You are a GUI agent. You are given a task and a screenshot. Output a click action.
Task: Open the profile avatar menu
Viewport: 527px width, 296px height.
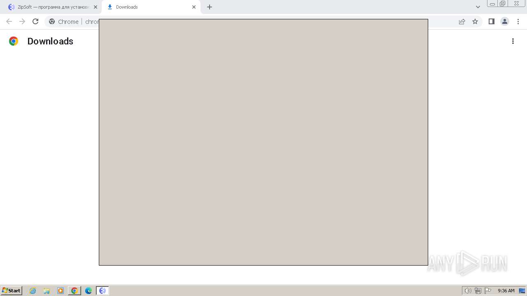point(505,21)
